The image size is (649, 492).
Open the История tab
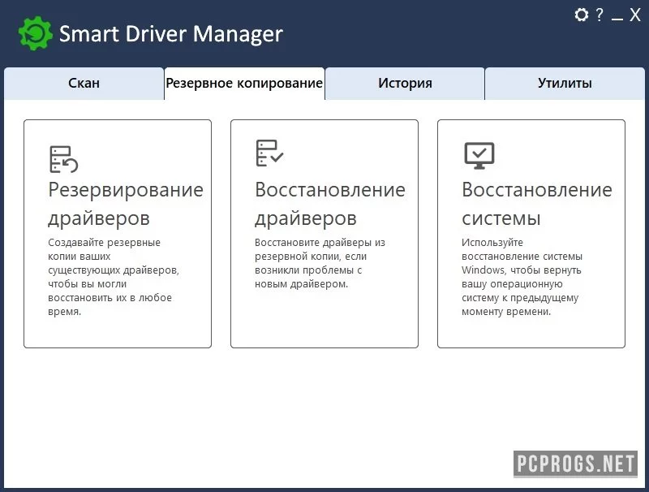coord(405,84)
